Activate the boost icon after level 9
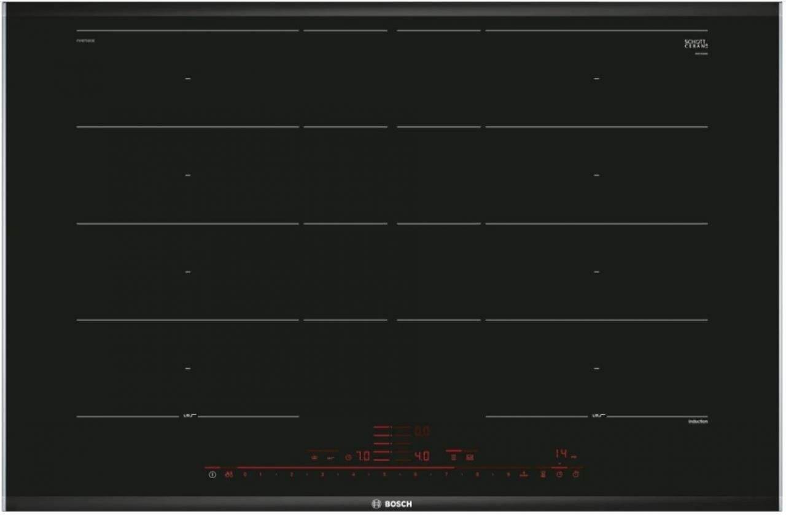Screen dimensions: 786x515 coord(524,474)
